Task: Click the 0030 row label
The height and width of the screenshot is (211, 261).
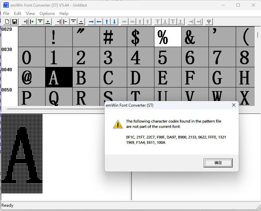Action: coord(7,49)
